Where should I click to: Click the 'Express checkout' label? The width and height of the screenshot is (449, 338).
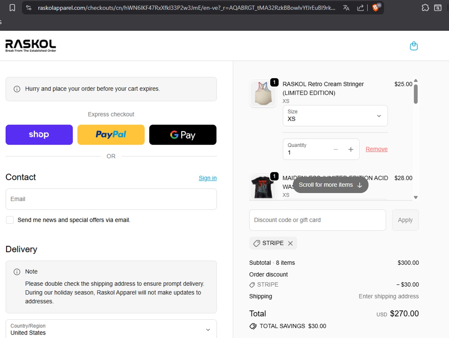pyautogui.click(x=111, y=114)
